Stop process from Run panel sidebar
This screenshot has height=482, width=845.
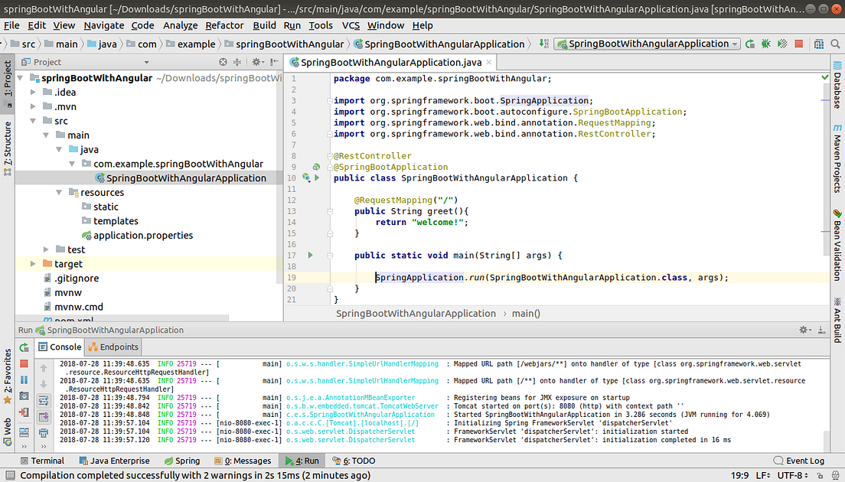[x=24, y=364]
